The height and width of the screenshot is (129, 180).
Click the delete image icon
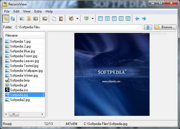[x=45, y=19]
